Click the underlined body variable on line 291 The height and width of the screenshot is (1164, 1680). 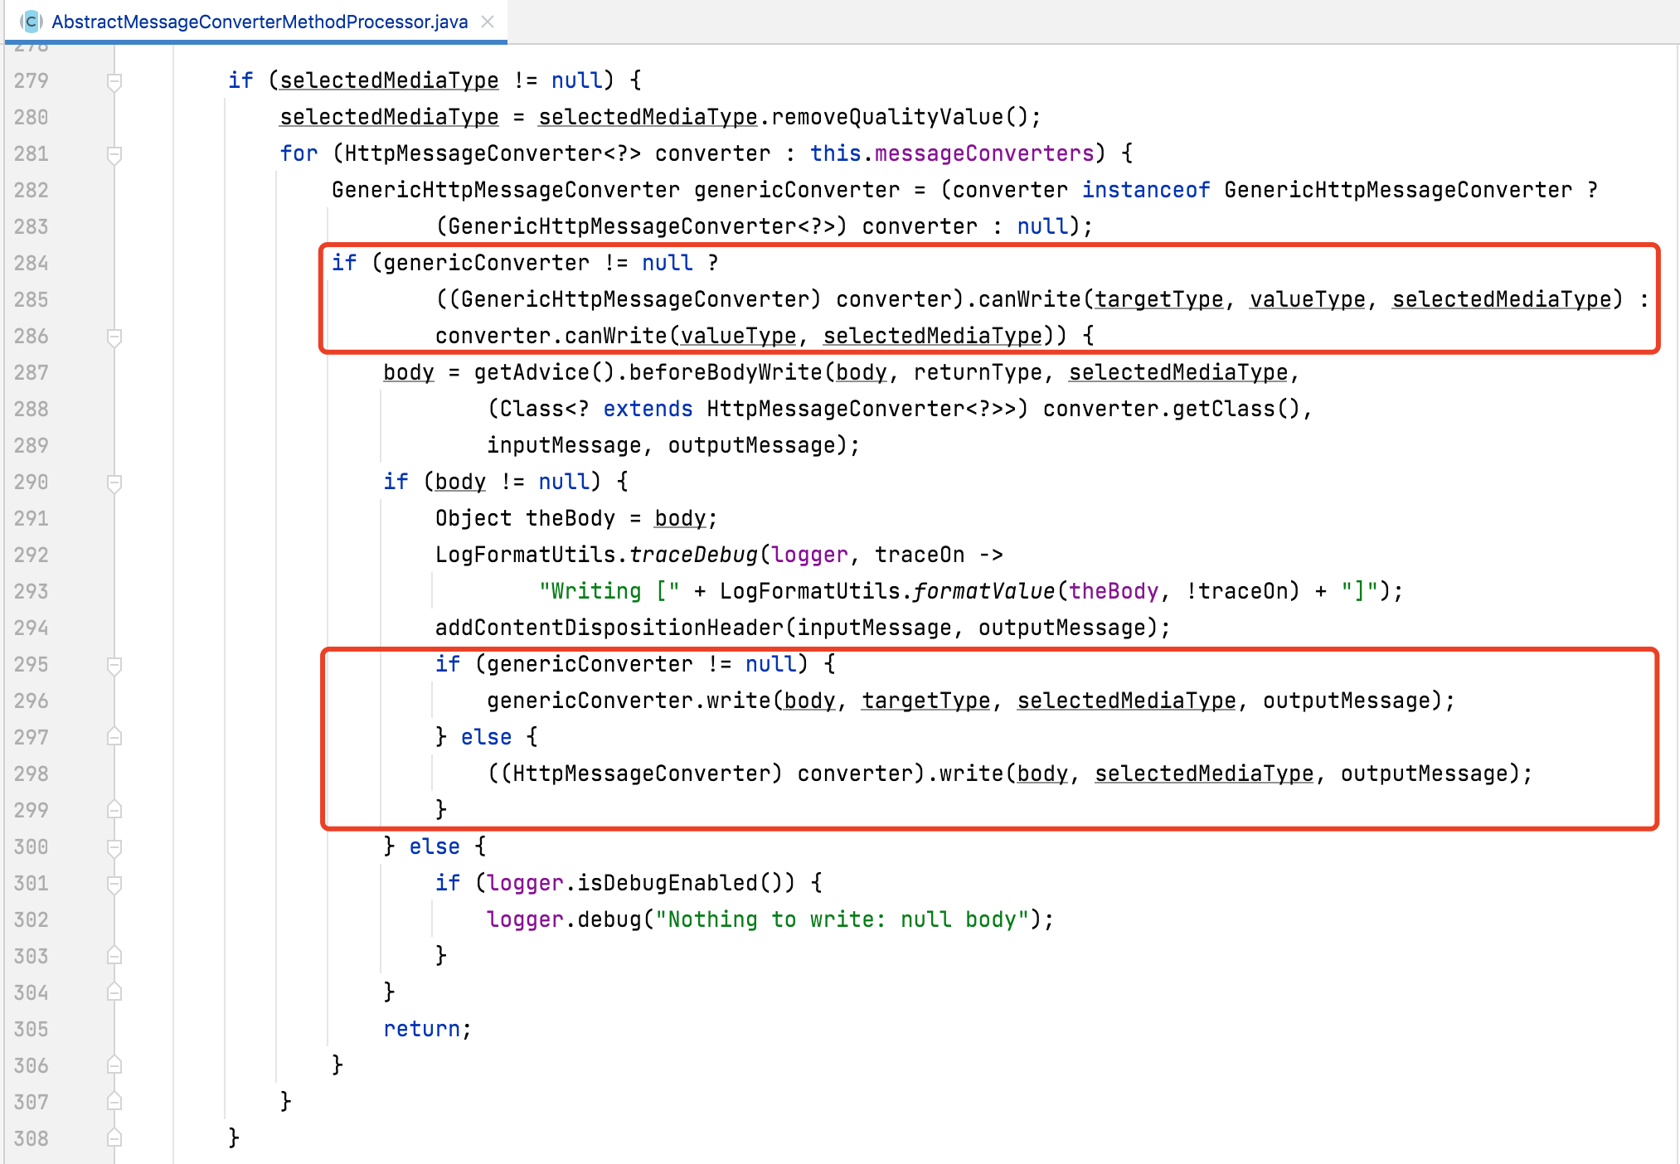(680, 517)
